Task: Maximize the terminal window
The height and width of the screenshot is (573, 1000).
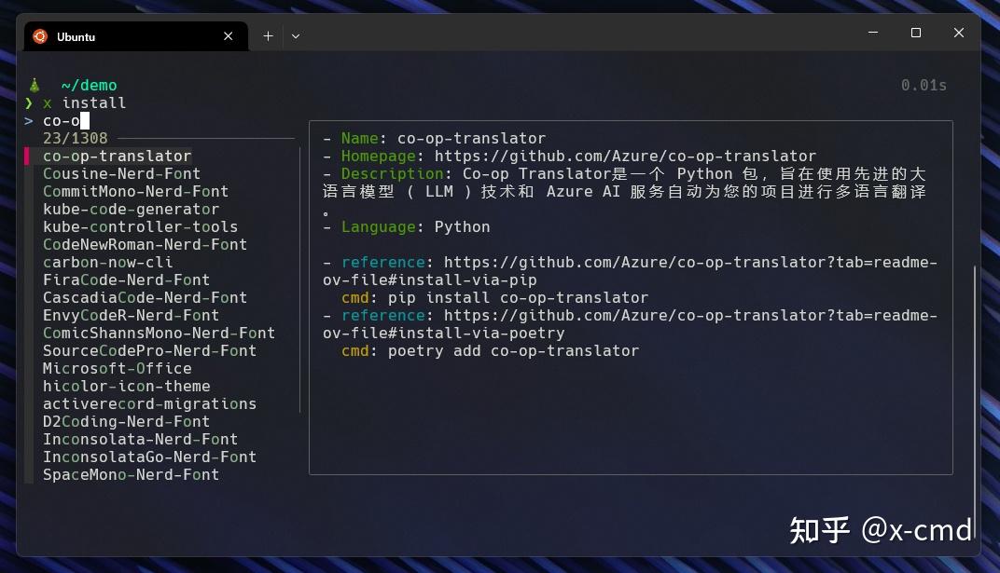Action: (916, 33)
